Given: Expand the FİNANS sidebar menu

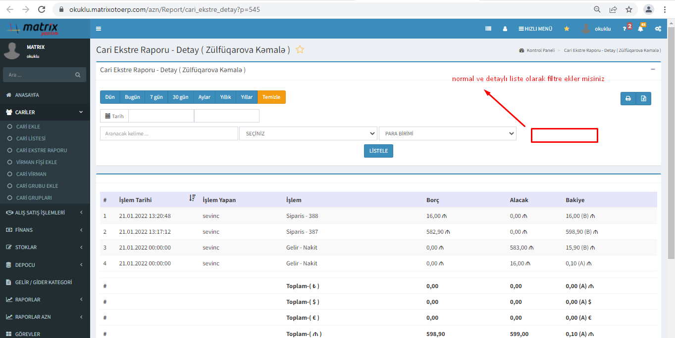Looking at the screenshot, I should click(45, 230).
